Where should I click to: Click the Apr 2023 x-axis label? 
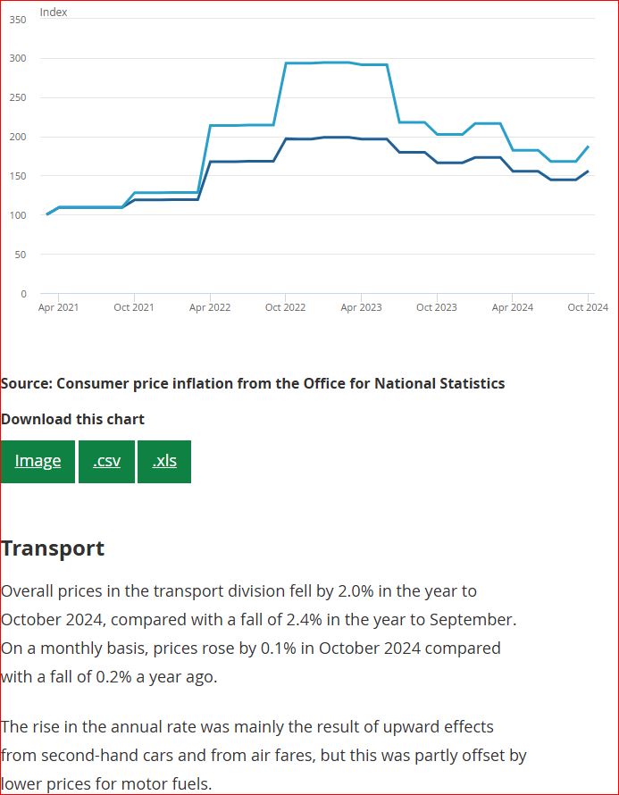tap(361, 307)
